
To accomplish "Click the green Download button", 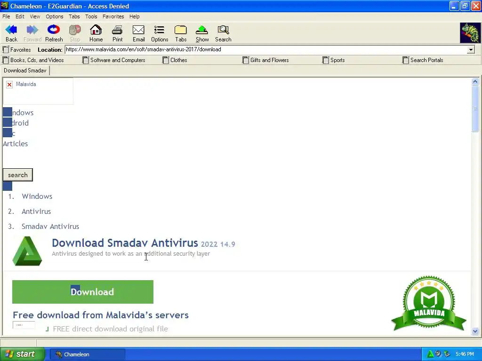I will click(83, 291).
